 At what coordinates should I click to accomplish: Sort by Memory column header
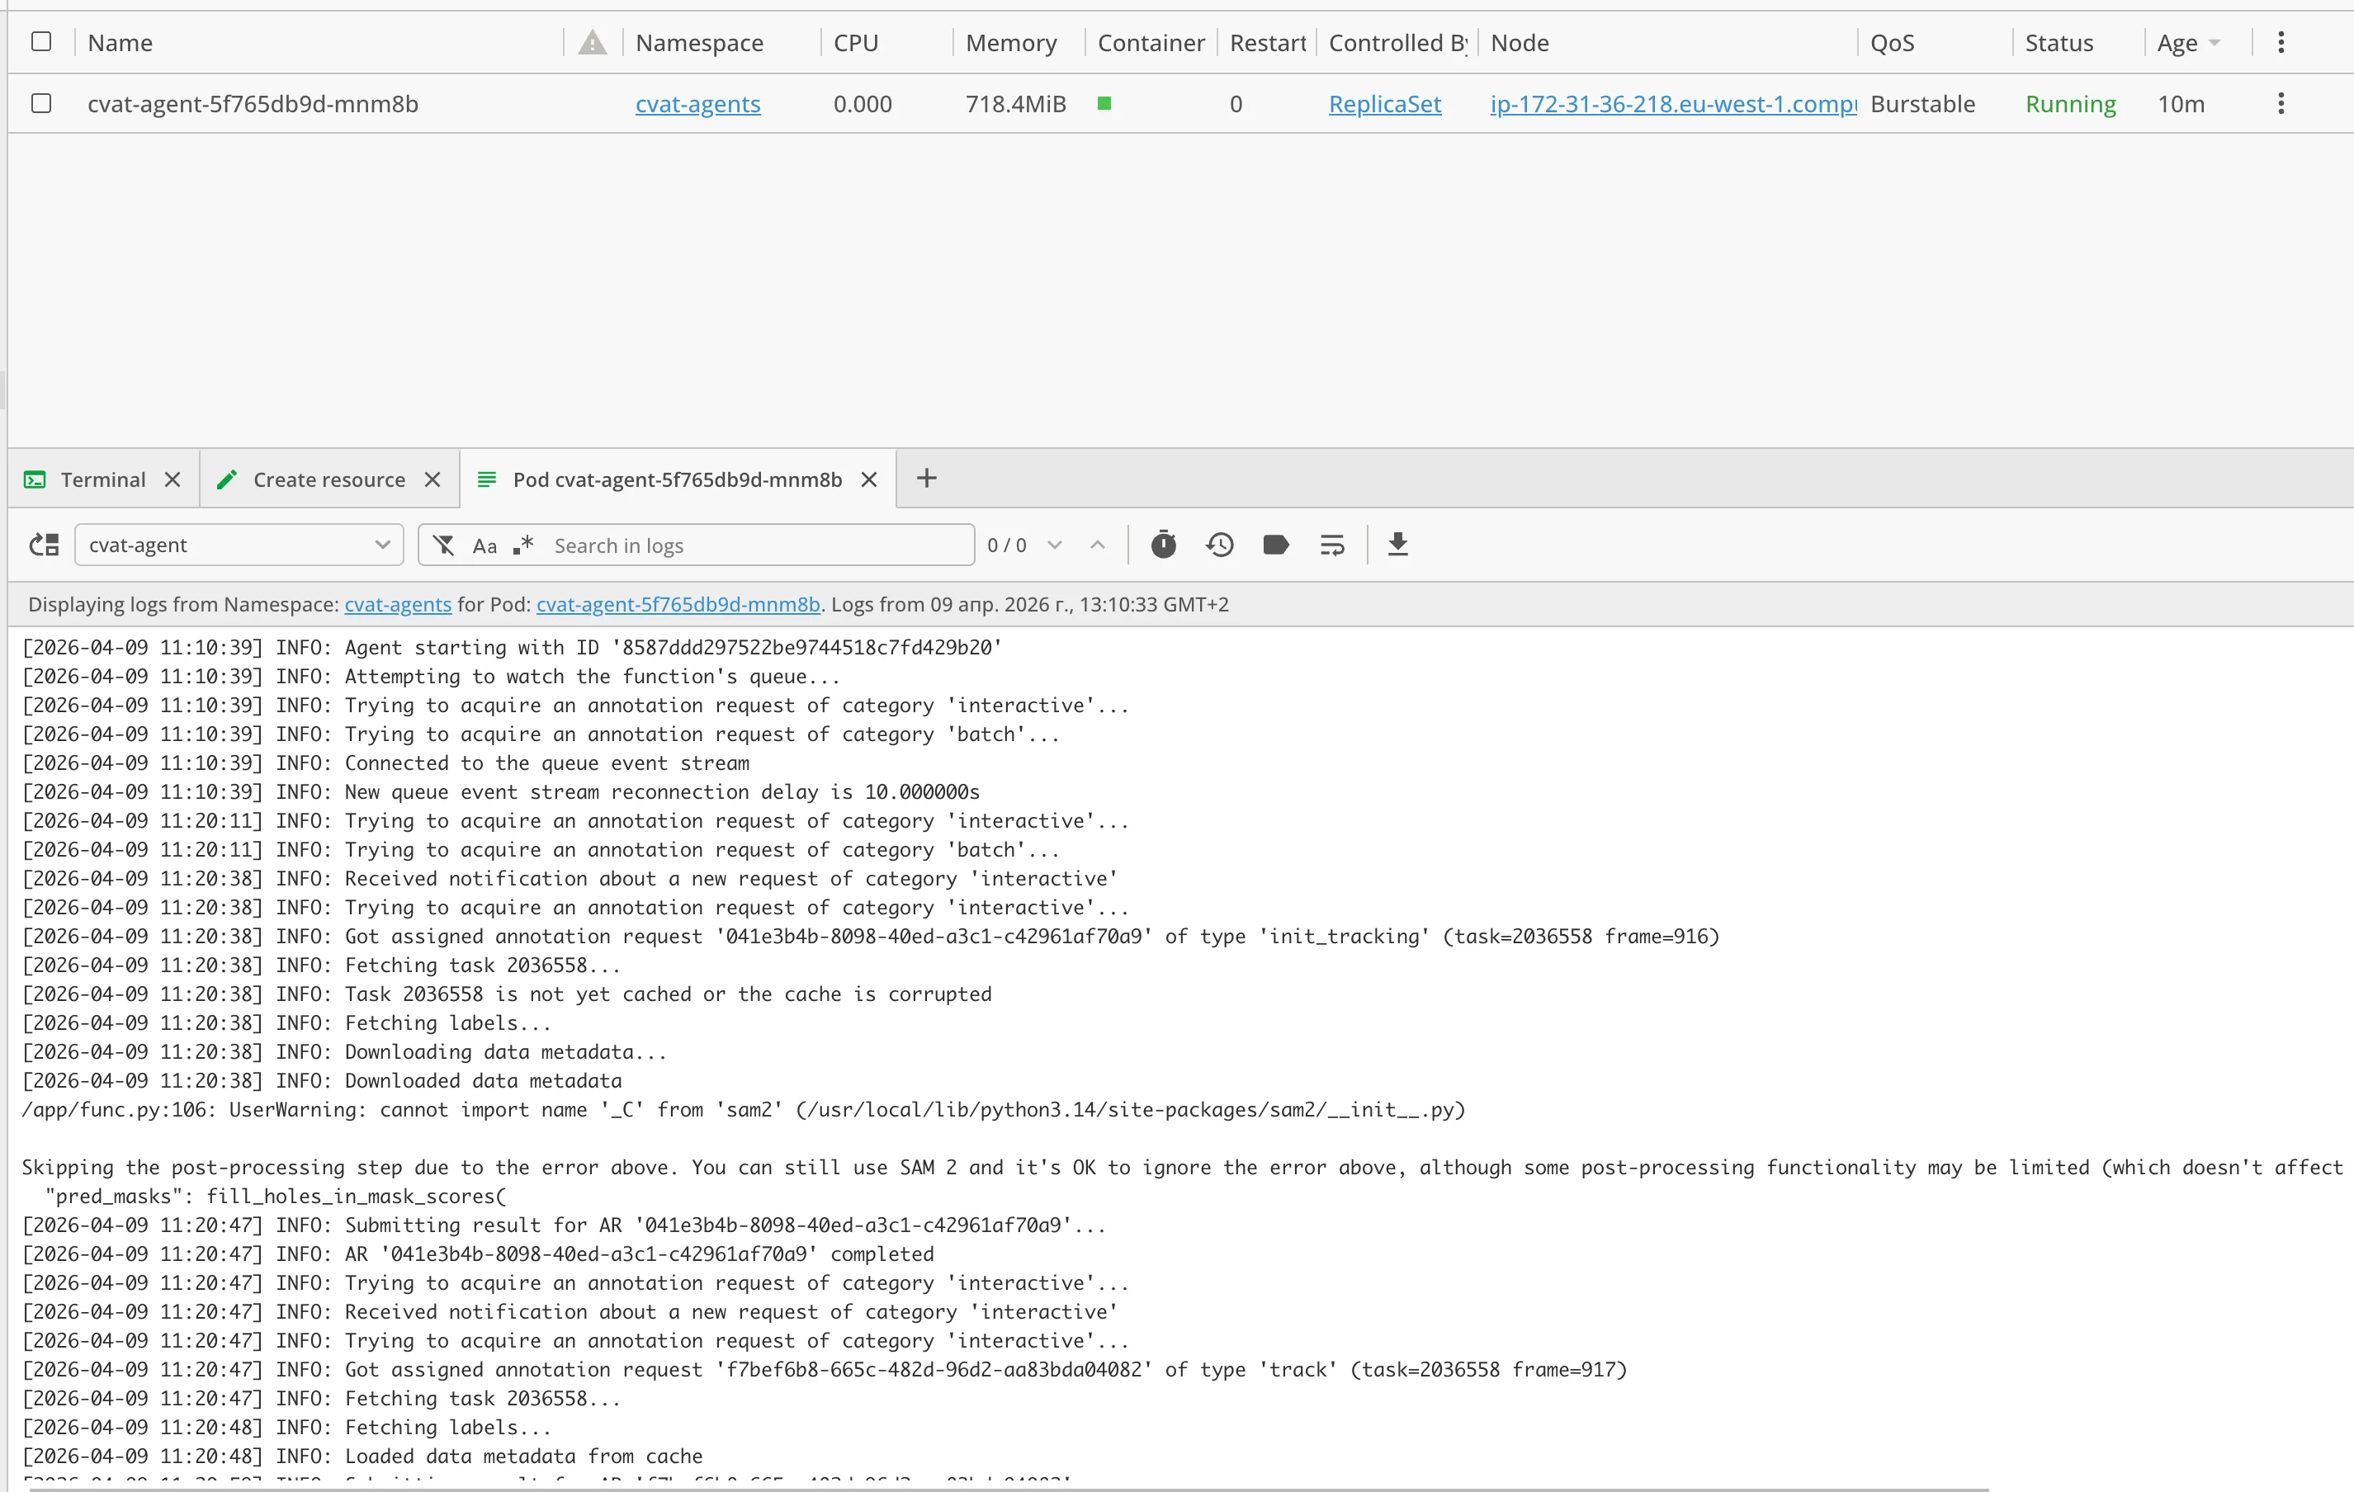[x=1011, y=43]
